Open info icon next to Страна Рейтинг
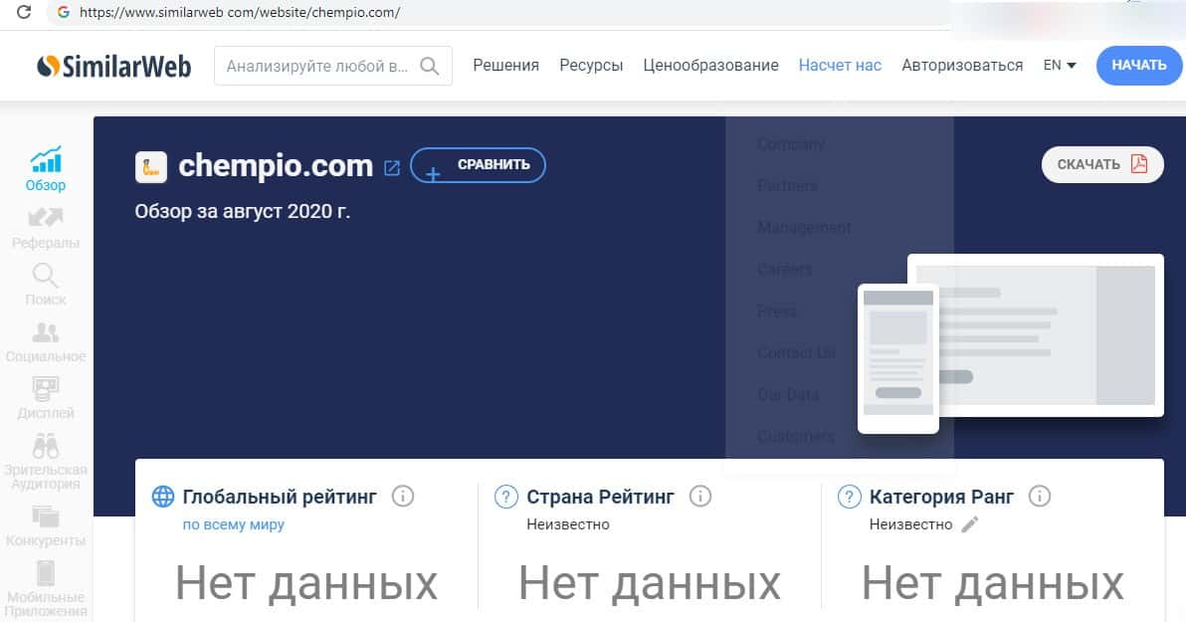Image resolution: width=1186 pixels, height=622 pixels. tap(700, 497)
